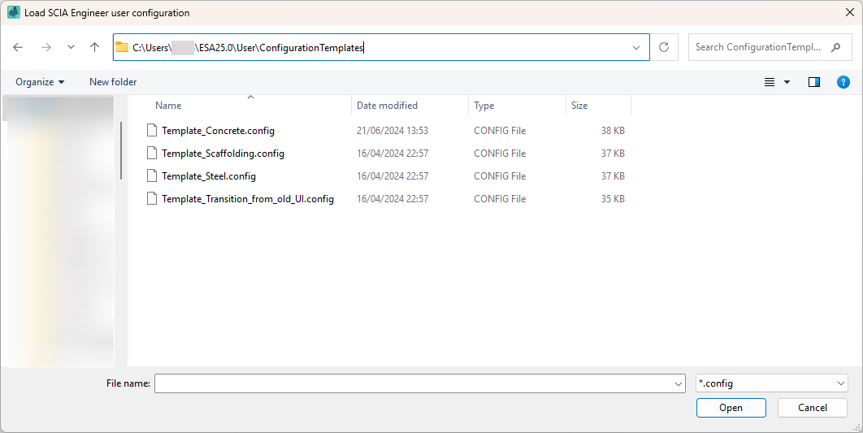Expand address bar previous locations dropdown
The image size is (863, 433).
click(x=636, y=47)
